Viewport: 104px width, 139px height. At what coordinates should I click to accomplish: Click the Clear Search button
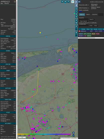[x=83, y=21]
